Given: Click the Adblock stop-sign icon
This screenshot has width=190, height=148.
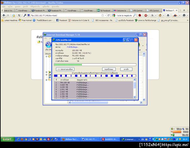Looking at the screenshot, I should coord(146,15).
